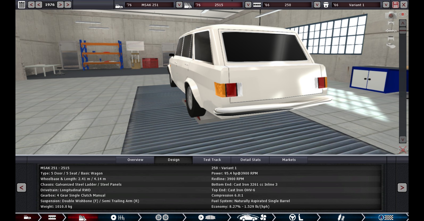
Task: Click the engine family icon beside 250
Action: pos(257,5)
